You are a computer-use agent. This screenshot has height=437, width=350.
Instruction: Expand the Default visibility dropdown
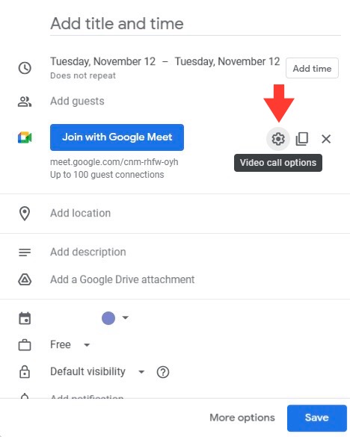[97, 372]
